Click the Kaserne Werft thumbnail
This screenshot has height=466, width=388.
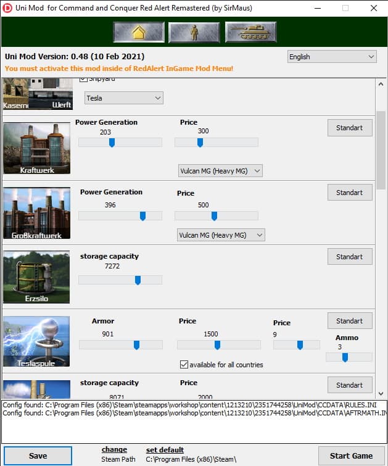38,94
